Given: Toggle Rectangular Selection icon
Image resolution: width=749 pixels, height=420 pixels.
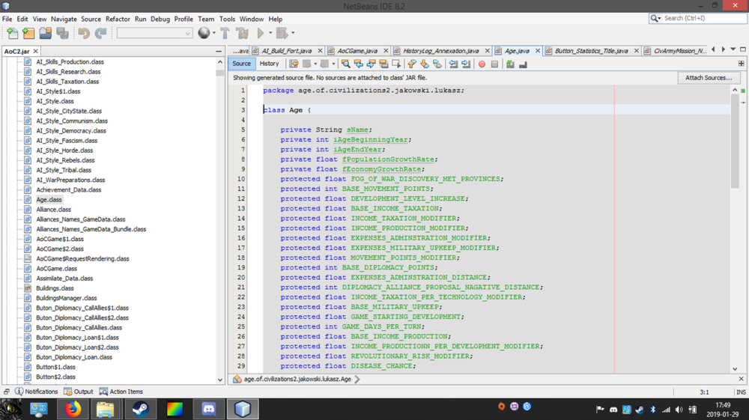Looking at the screenshot, I should [x=396, y=64].
